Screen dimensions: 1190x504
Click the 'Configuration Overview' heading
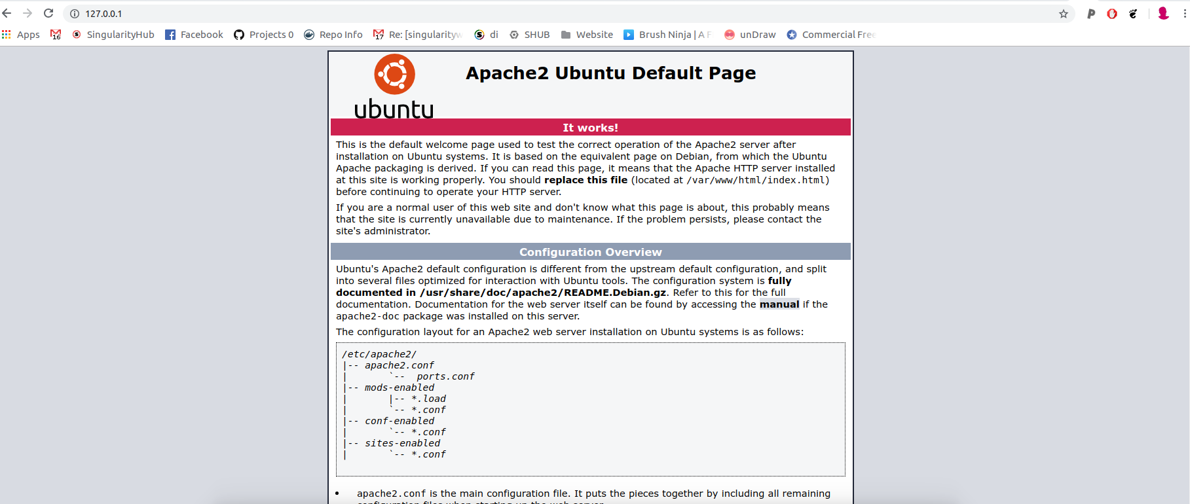591,252
